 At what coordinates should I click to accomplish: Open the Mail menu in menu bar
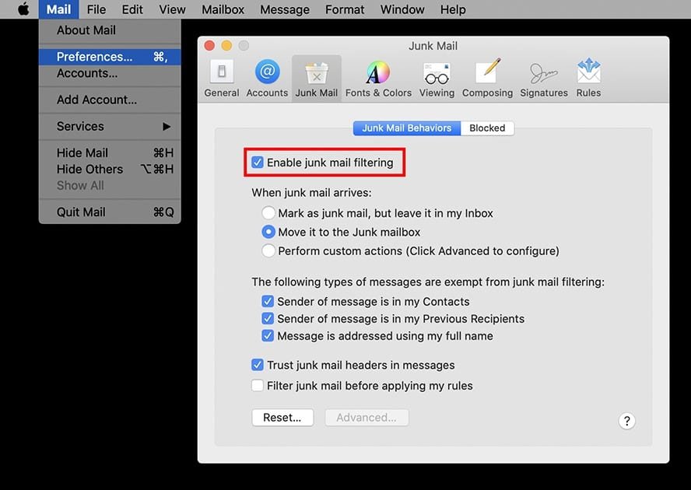click(x=58, y=9)
